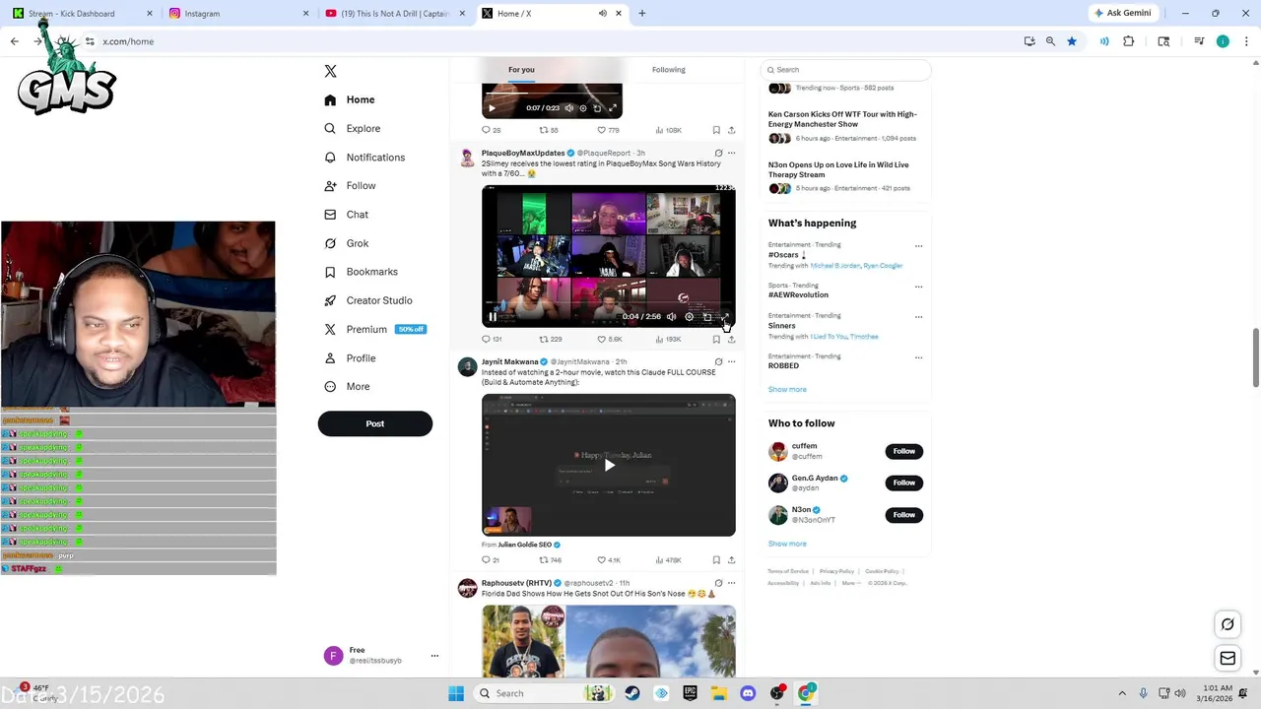Open Chrome media control icon
The width and height of the screenshot is (1261, 709).
[1199, 41]
